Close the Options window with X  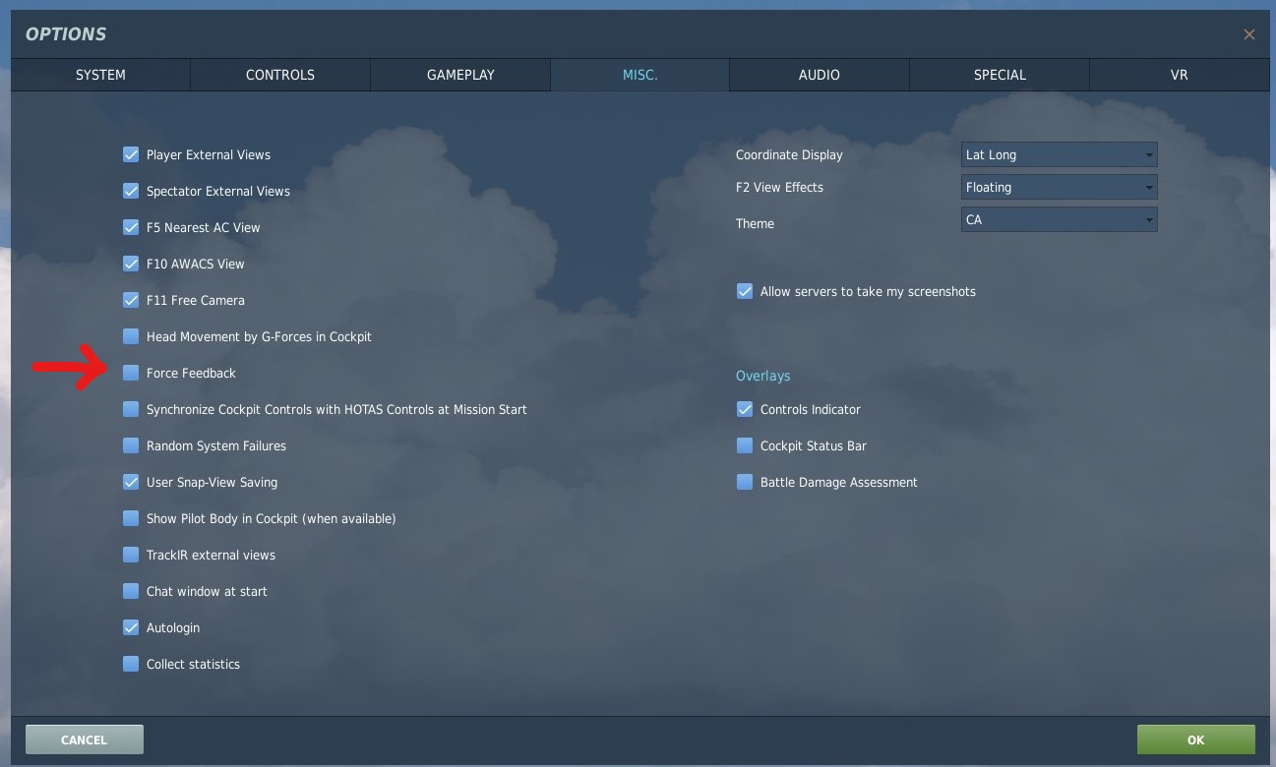click(1249, 34)
